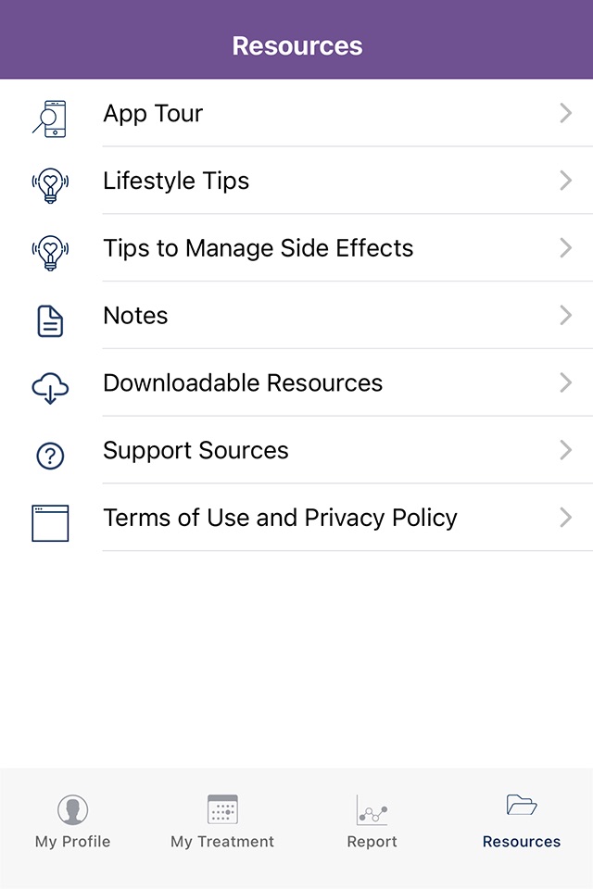Tap the Notes document icon
The image size is (593, 889).
tap(50, 320)
